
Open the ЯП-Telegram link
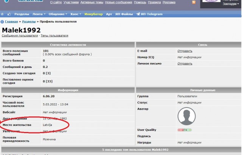(x=152, y=14)
